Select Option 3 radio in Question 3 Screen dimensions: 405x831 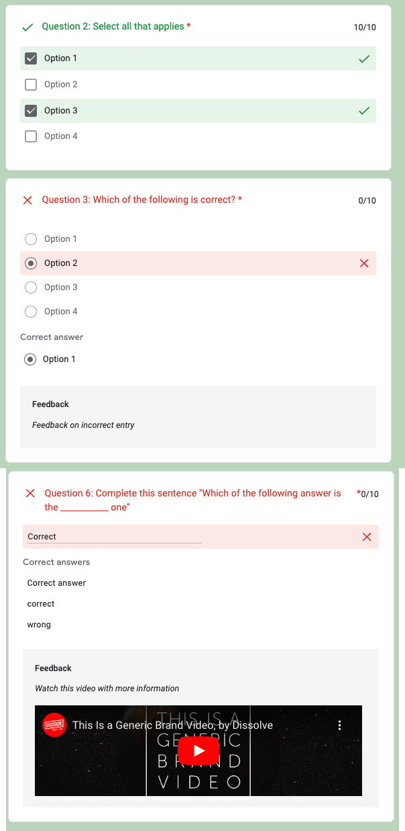(30, 288)
